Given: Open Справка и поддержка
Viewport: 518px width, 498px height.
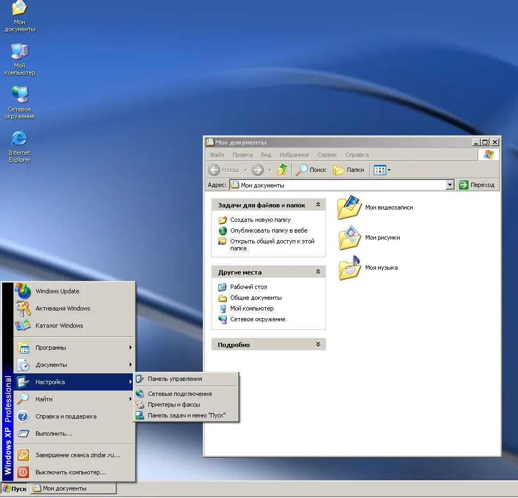Looking at the screenshot, I should coord(74,416).
